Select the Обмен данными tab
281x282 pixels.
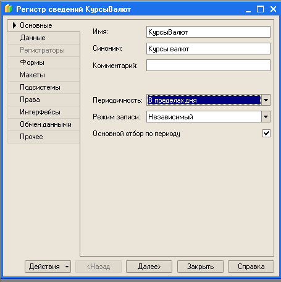[43, 124]
